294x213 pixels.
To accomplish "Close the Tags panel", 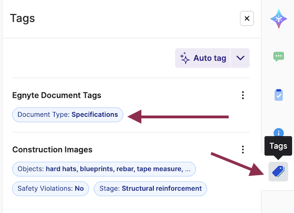I will (x=247, y=19).
